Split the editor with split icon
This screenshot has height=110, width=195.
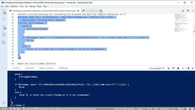tap(188, 11)
